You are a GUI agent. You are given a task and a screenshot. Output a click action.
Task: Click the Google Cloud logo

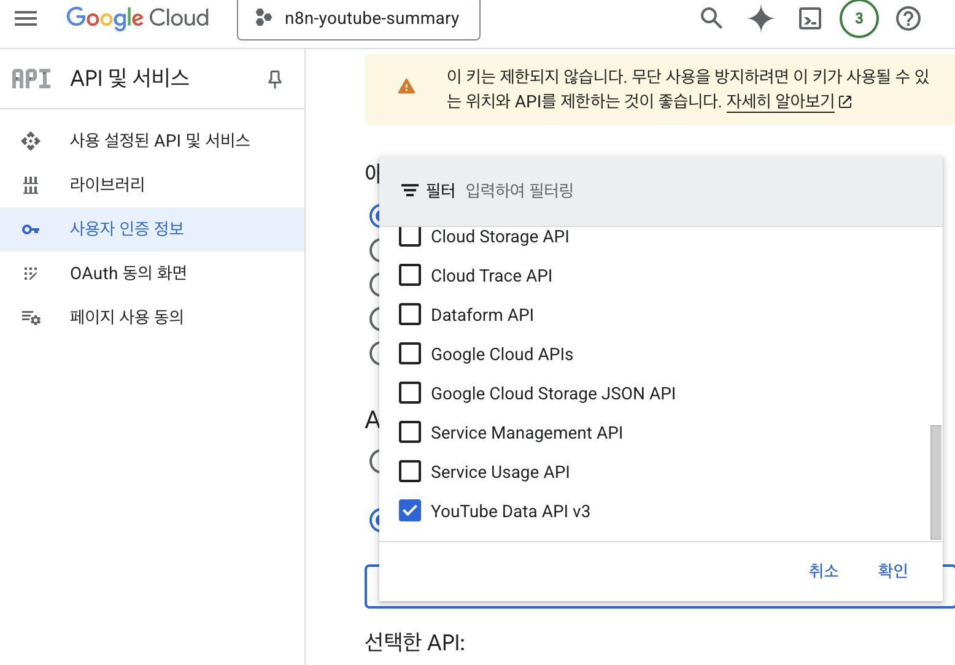click(x=137, y=18)
